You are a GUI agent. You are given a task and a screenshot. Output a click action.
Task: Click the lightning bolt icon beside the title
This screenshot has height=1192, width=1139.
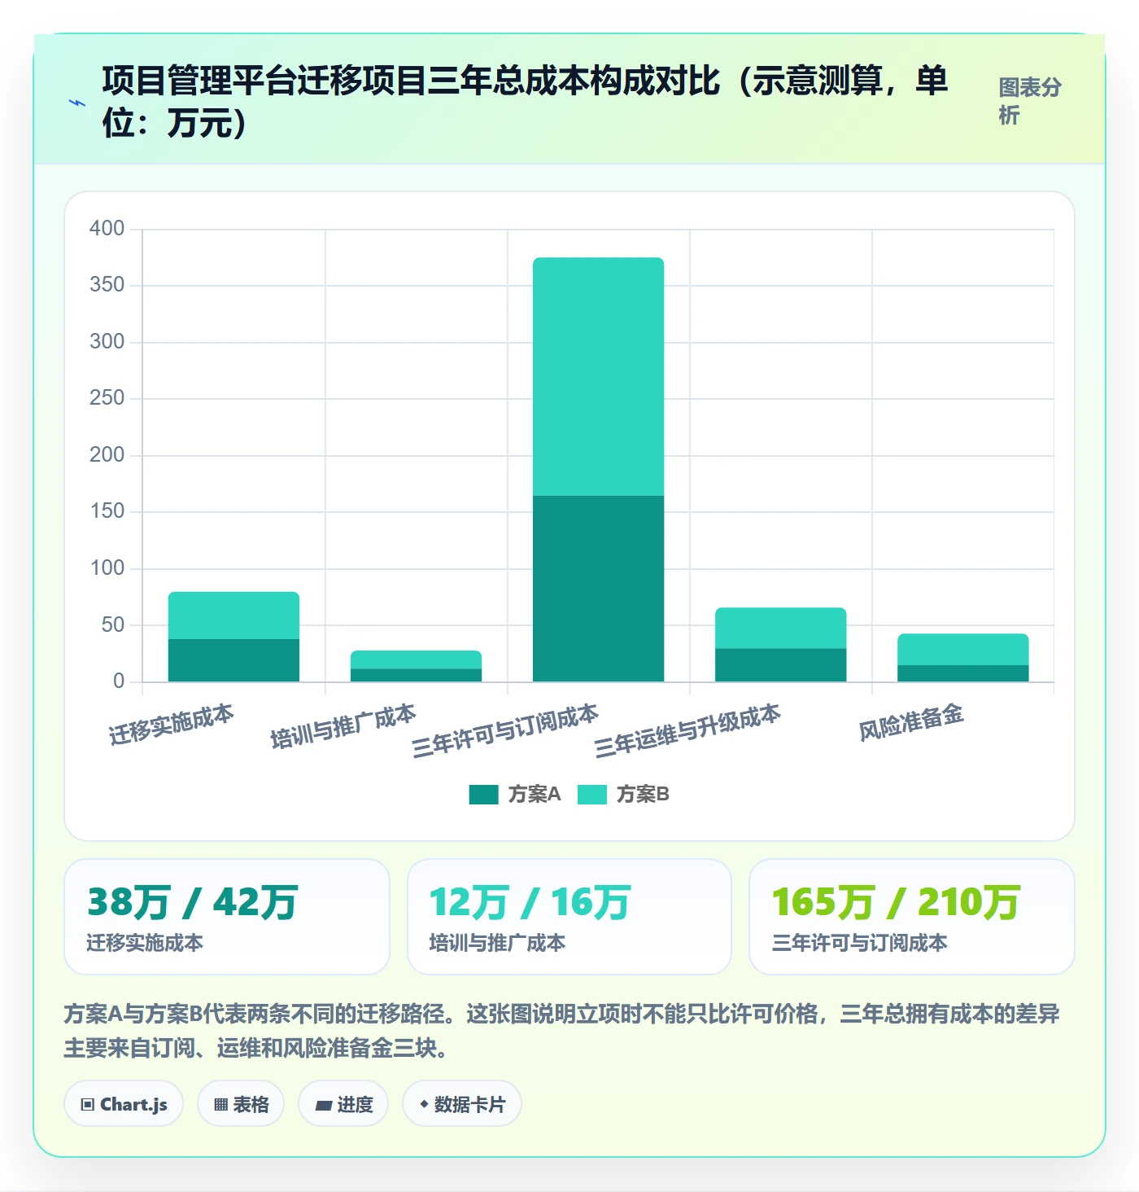77,103
